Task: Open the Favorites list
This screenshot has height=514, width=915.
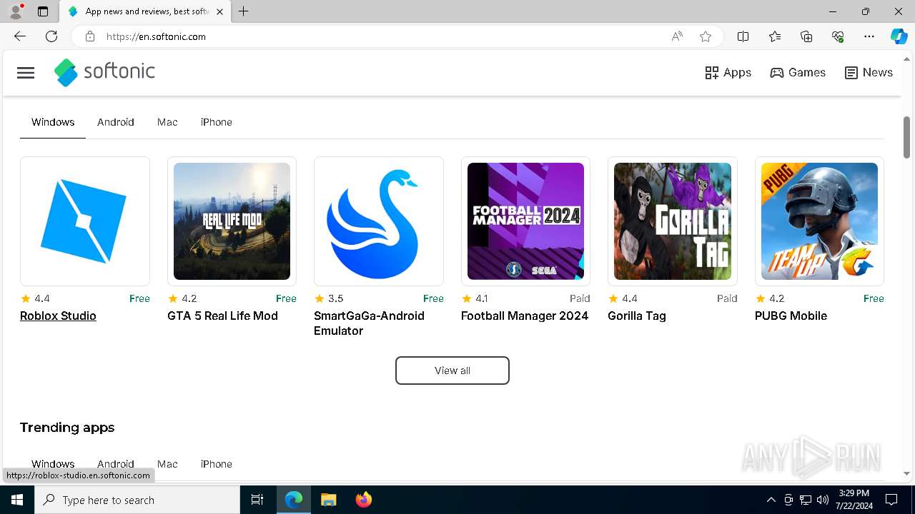Action: (775, 36)
